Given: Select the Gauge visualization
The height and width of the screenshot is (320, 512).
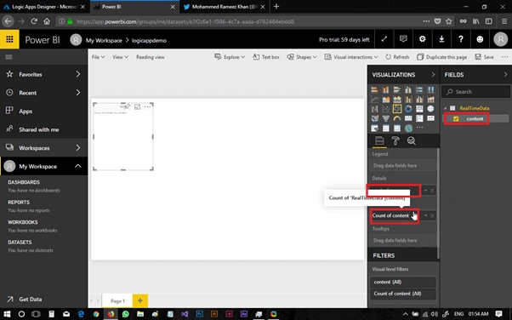Looking at the screenshot, I should pyautogui.click(x=397, y=118).
